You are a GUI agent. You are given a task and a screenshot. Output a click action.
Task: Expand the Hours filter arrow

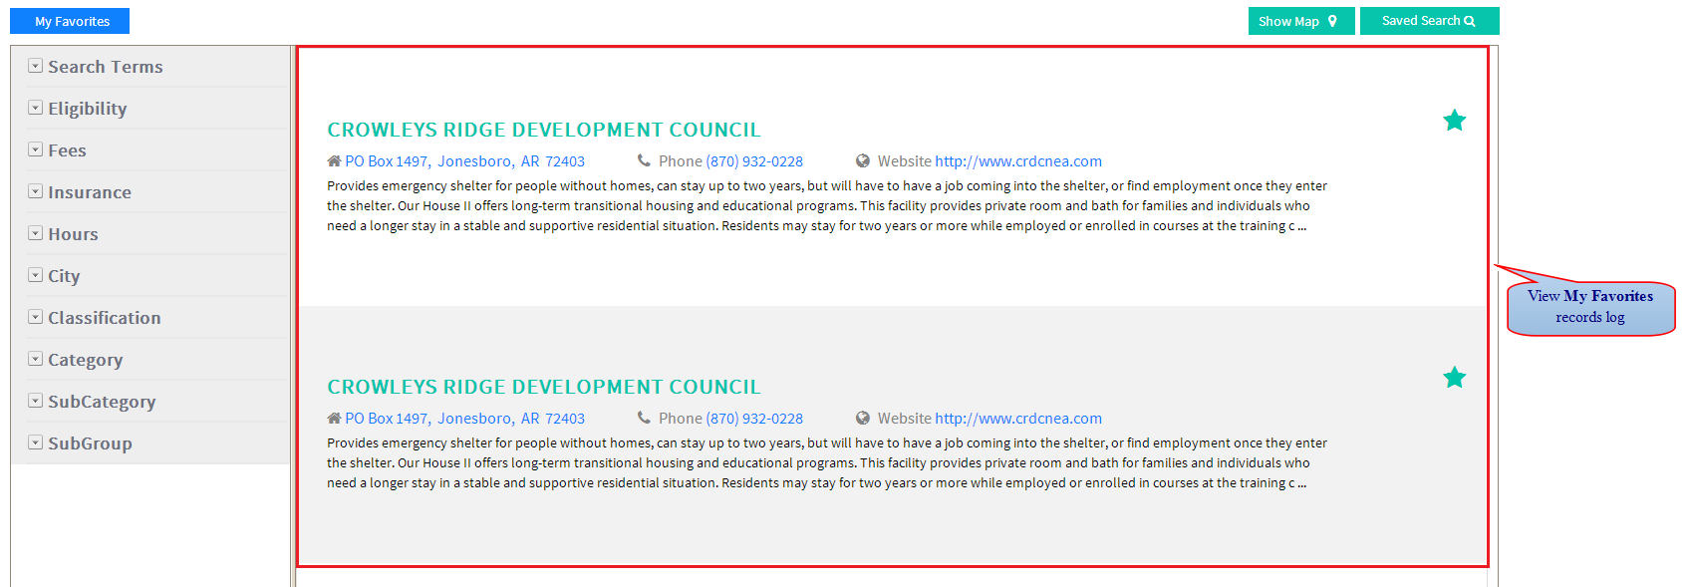coord(35,233)
